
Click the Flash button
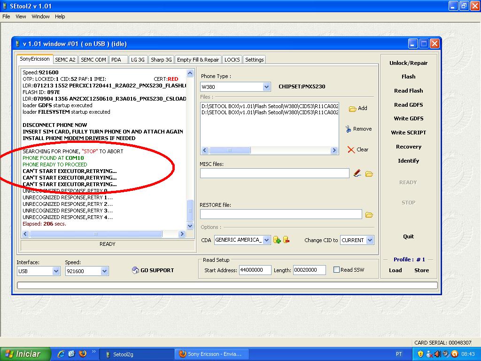(x=408, y=77)
